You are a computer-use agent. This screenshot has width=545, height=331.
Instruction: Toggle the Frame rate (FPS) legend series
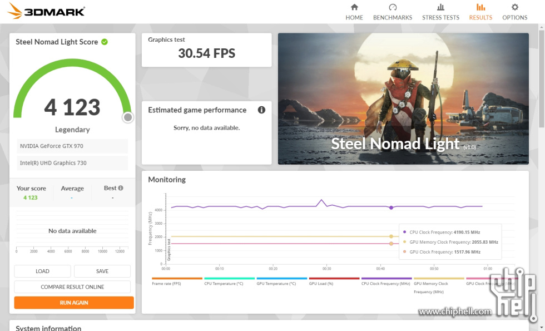(177, 281)
